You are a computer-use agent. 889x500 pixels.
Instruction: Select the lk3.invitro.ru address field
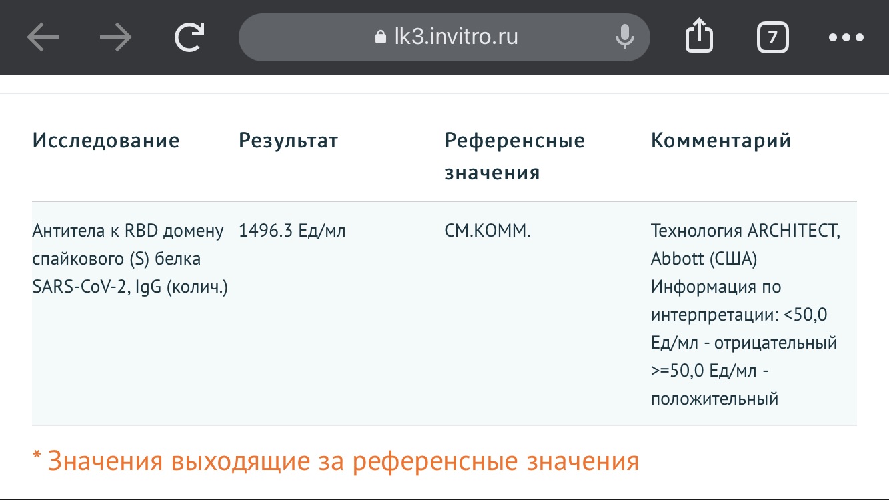[444, 37]
